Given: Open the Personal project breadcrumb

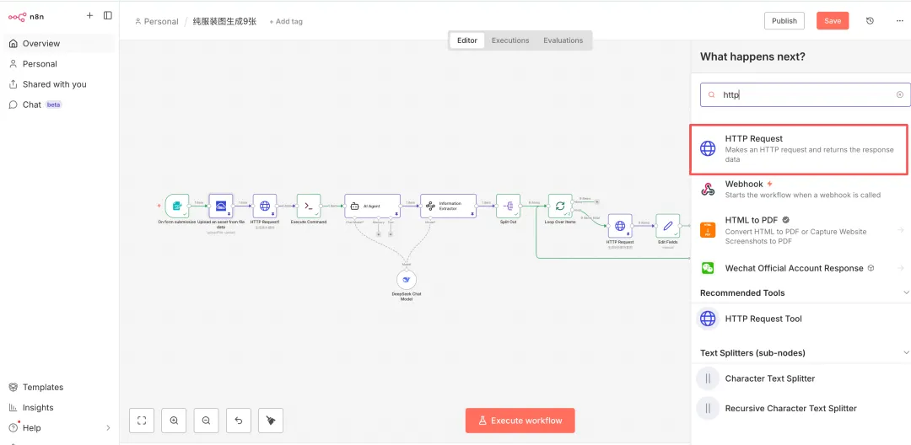Looking at the screenshot, I should [157, 21].
